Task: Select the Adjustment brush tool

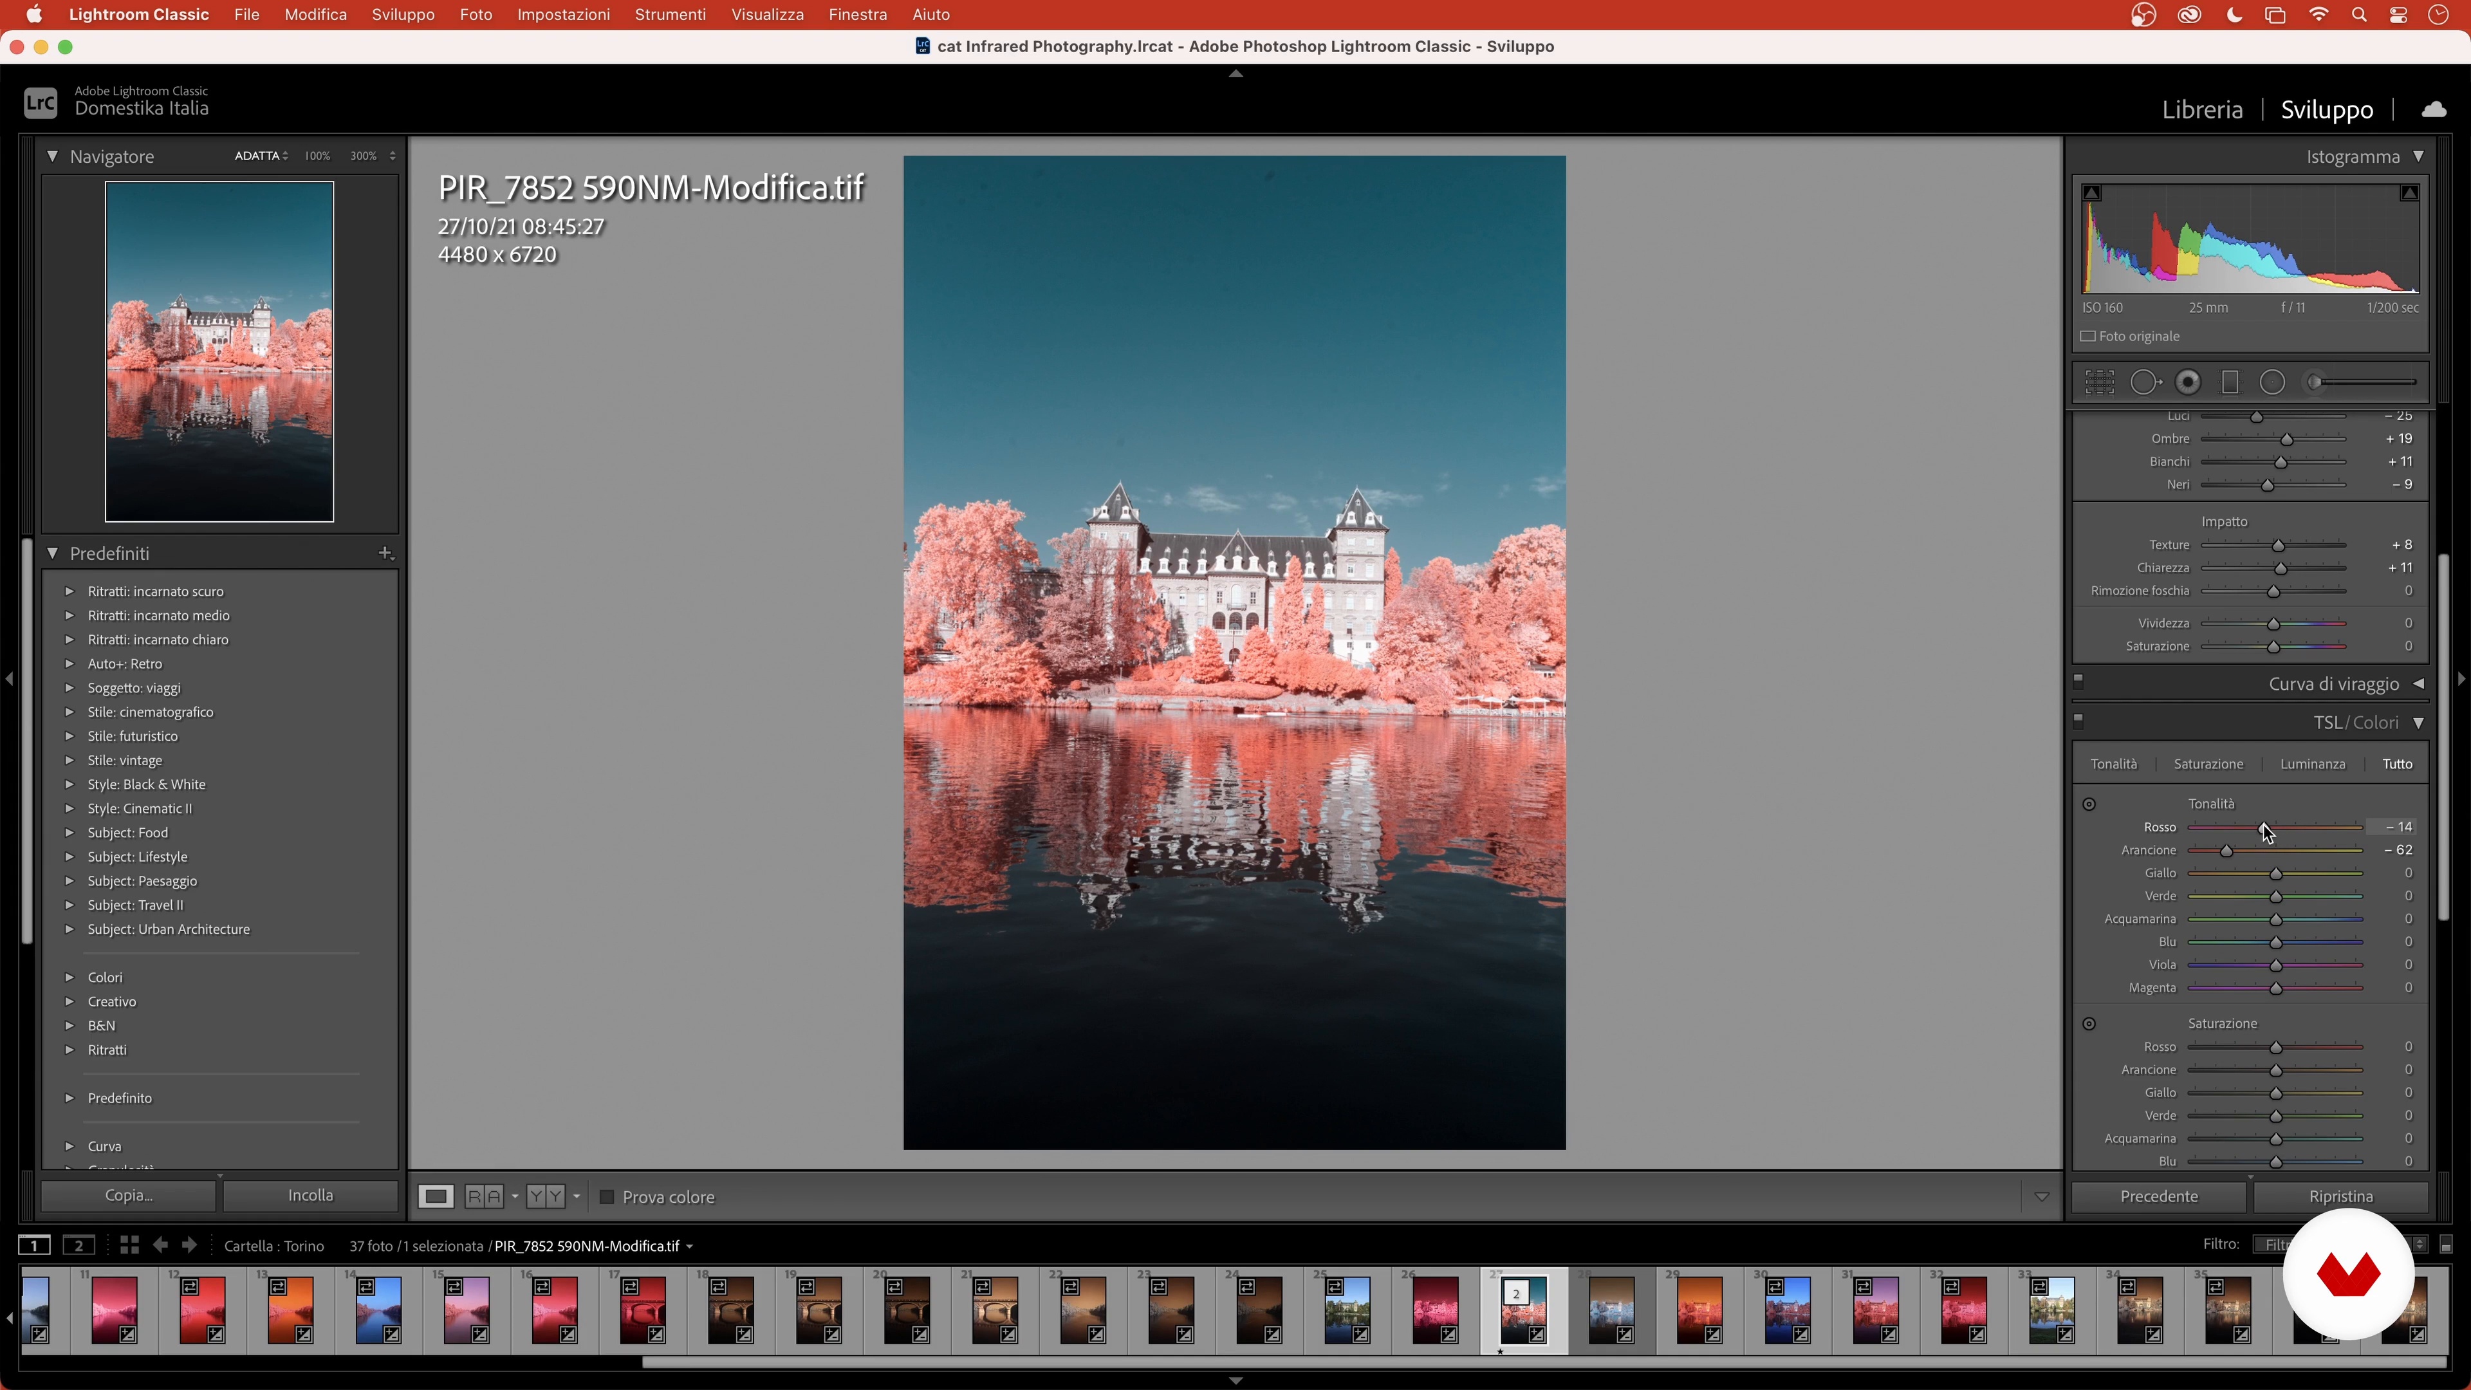Action: click(x=2360, y=383)
